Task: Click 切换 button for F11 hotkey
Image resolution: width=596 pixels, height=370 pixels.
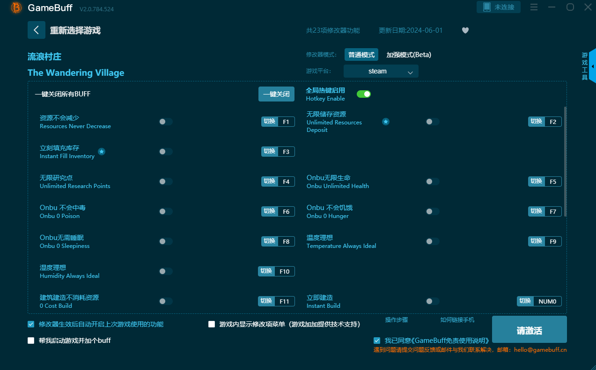Action: pyautogui.click(x=266, y=301)
